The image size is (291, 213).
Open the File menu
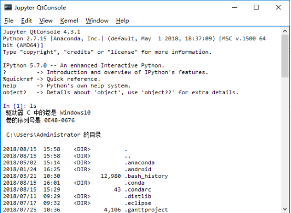(x=9, y=20)
